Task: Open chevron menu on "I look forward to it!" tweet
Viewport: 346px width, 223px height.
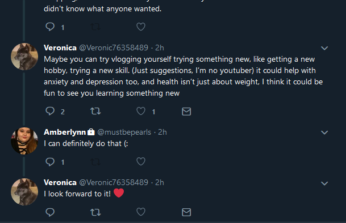Action: tap(324, 183)
